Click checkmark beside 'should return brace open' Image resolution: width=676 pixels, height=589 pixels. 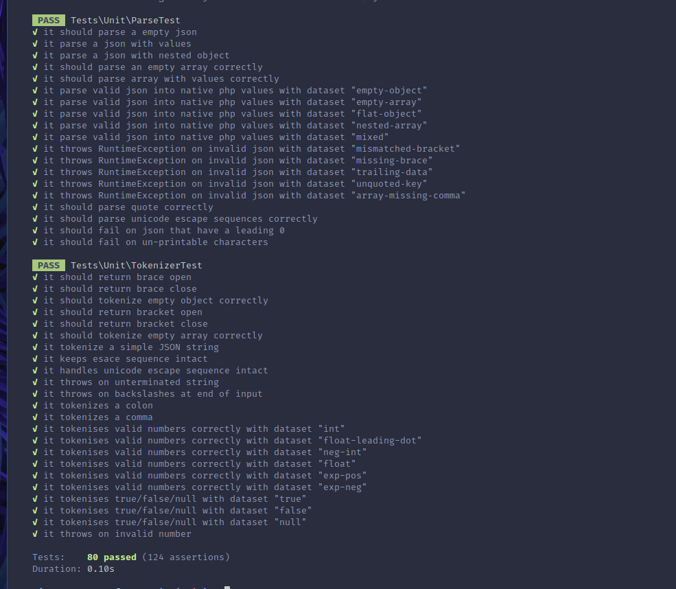[x=35, y=277]
